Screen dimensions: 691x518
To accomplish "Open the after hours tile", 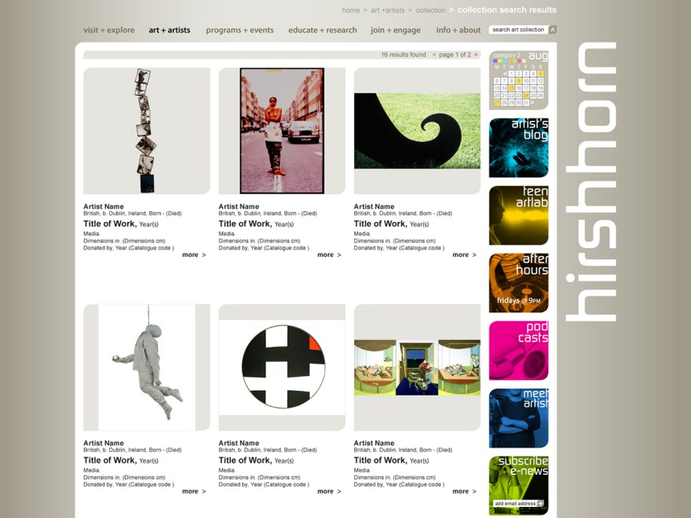I will pyautogui.click(x=519, y=283).
